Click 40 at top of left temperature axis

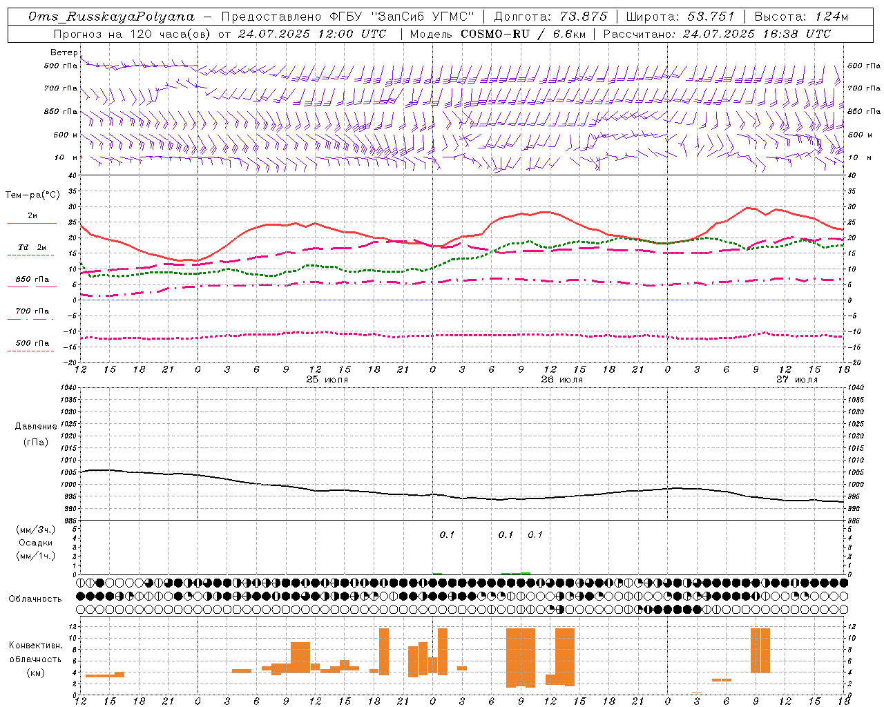pos(72,175)
